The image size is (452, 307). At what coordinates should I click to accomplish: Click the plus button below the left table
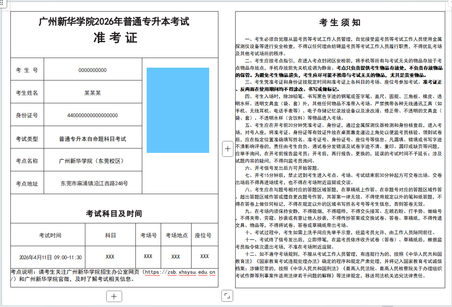[x=114, y=296]
